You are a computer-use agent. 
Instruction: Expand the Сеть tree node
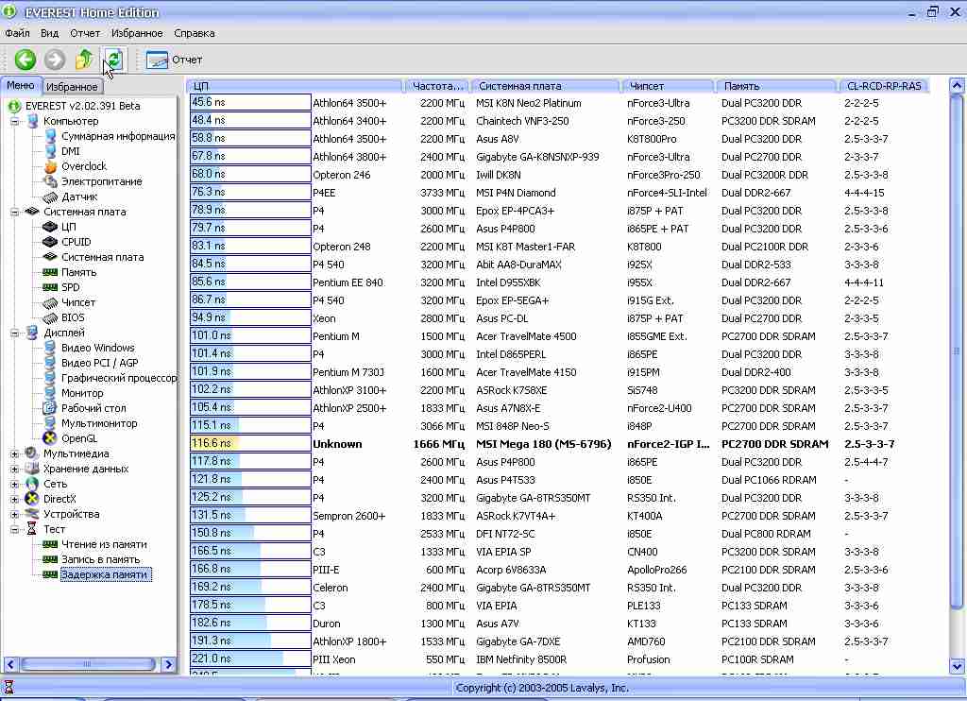pos(14,485)
